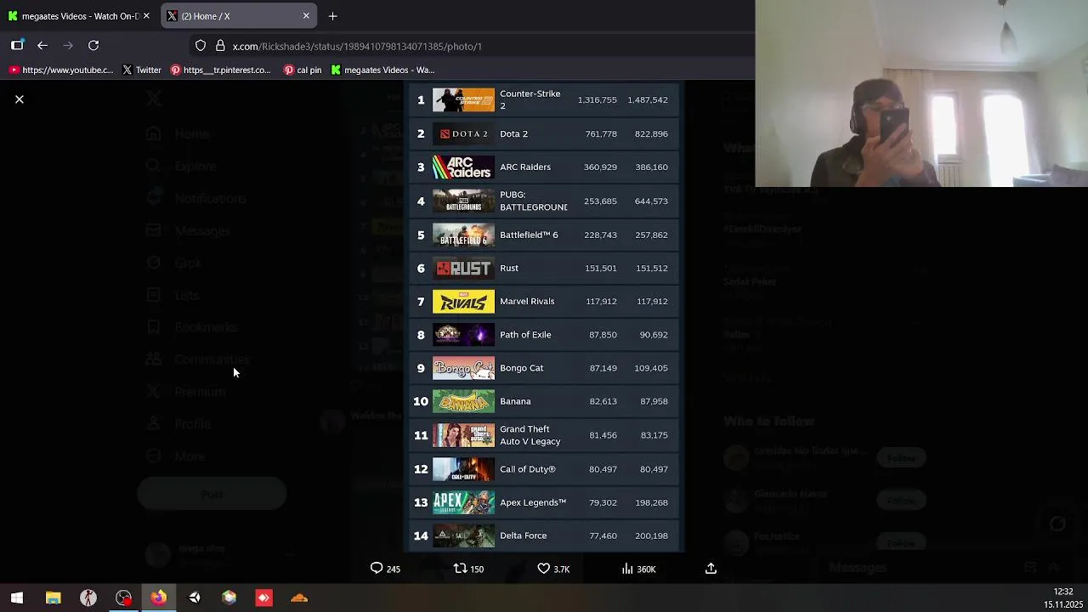The width and height of the screenshot is (1088, 612).
Task: Click the shield tracking protection icon
Action: [x=201, y=46]
